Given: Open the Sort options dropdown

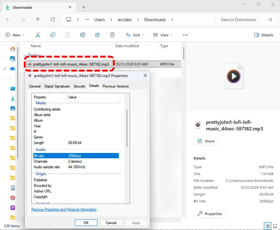Looking at the screenshot, I should pos(135,35).
